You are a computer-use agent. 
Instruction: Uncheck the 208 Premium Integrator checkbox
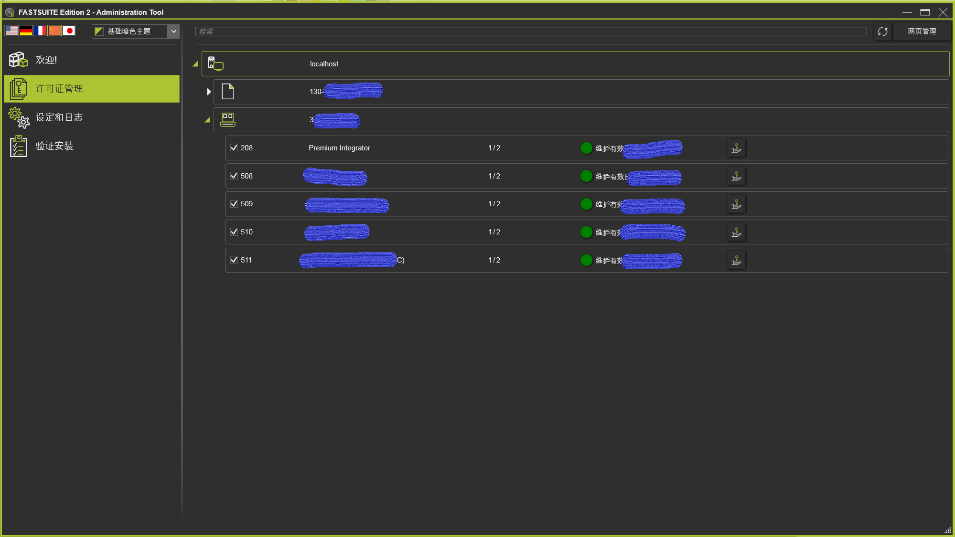pyautogui.click(x=234, y=148)
